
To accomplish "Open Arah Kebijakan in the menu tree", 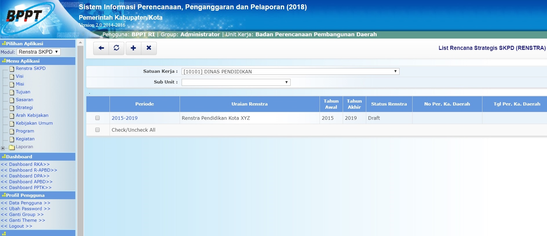I will [x=32, y=115].
